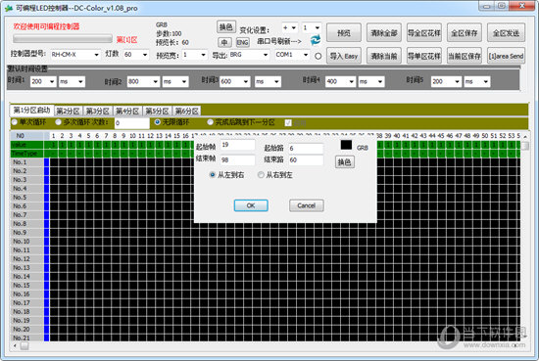Switch language with the 中 button
This screenshot has width=539, height=361.
(224, 42)
